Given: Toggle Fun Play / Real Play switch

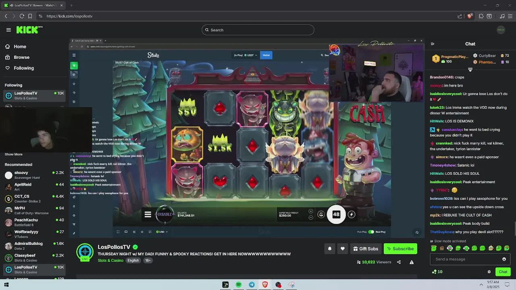Looking at the screenshot, I should pyautogui.click(x=371, y=232).
